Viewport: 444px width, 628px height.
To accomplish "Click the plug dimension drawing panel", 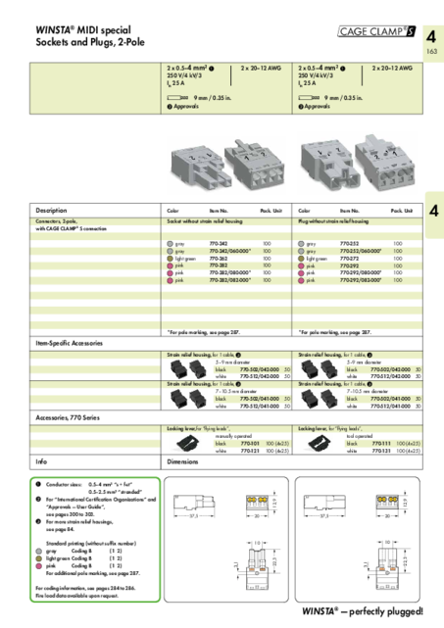I will pos(358,539).
